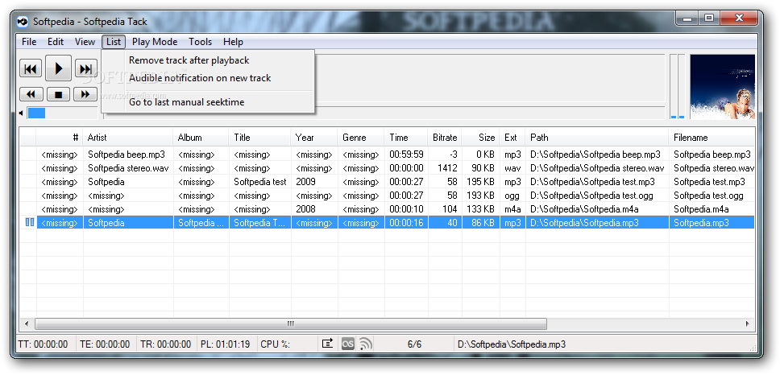Click the playlist icon in status bar
The height and width of the screenshot is (375, 780).
tap(327, 344)
